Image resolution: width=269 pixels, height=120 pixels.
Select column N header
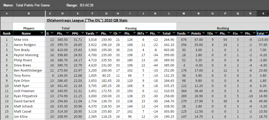[198, 14]
